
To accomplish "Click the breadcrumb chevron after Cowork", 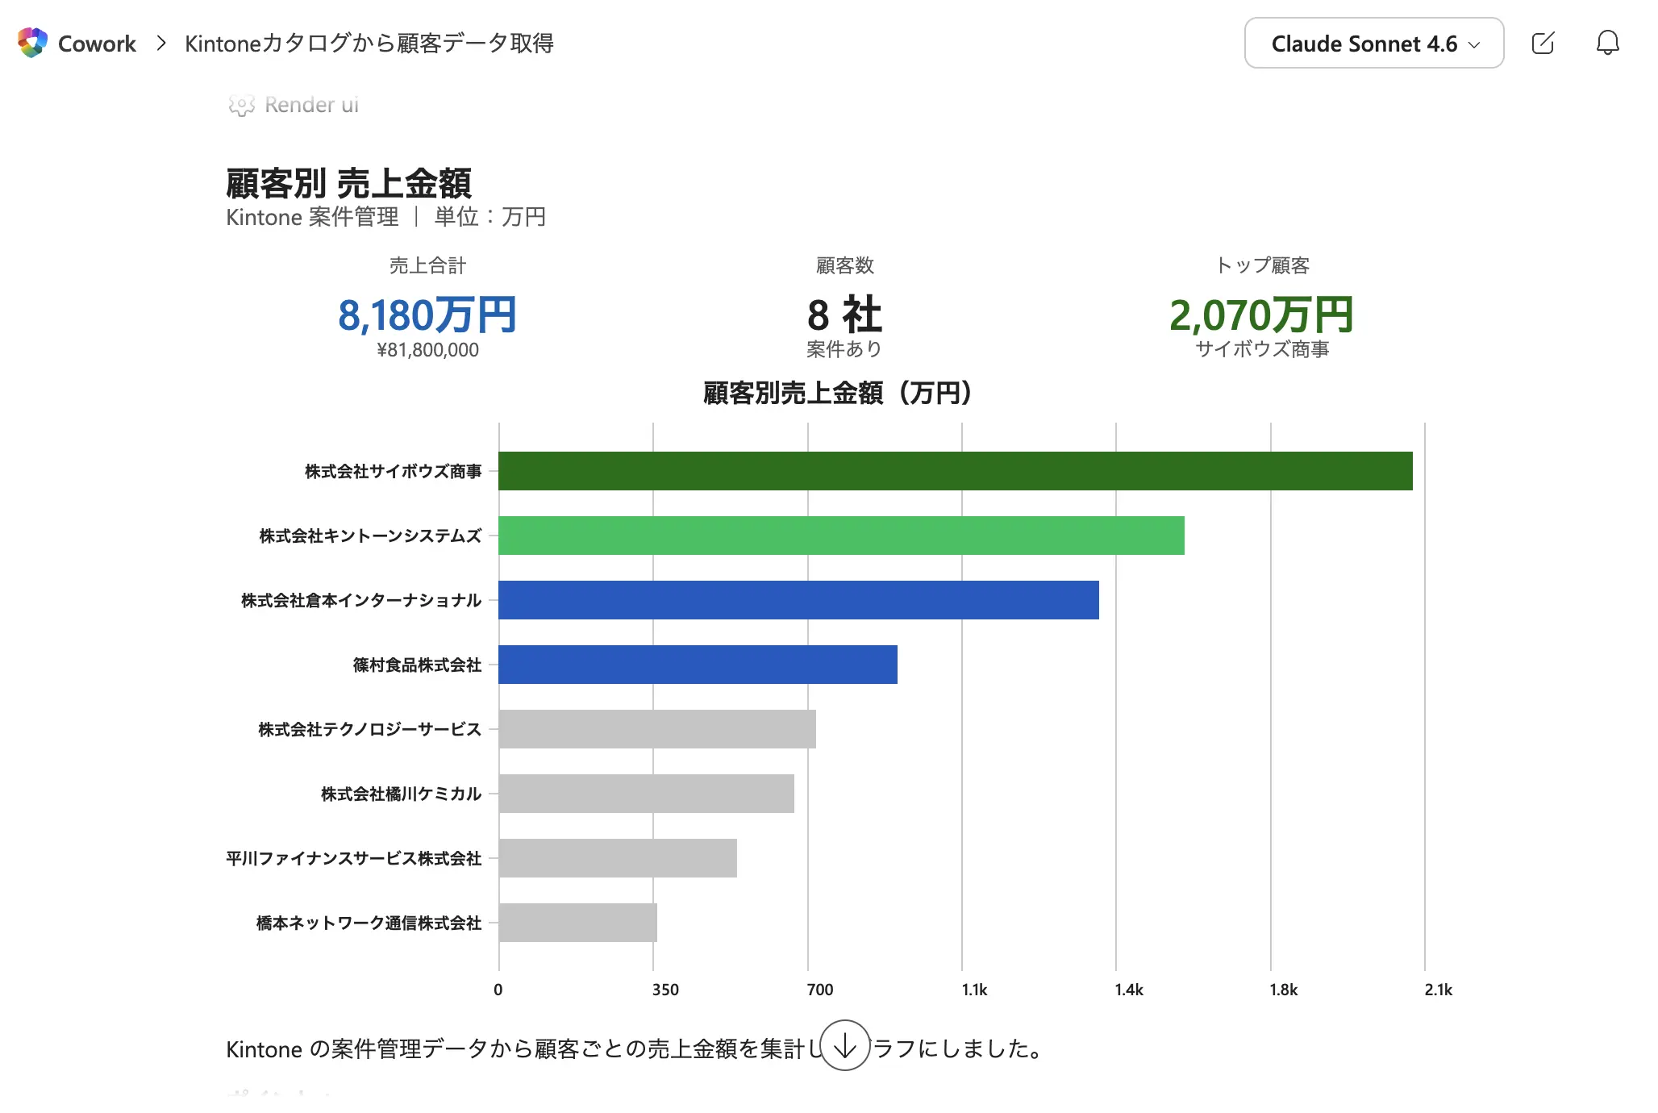I will click(x=160, y=44).
